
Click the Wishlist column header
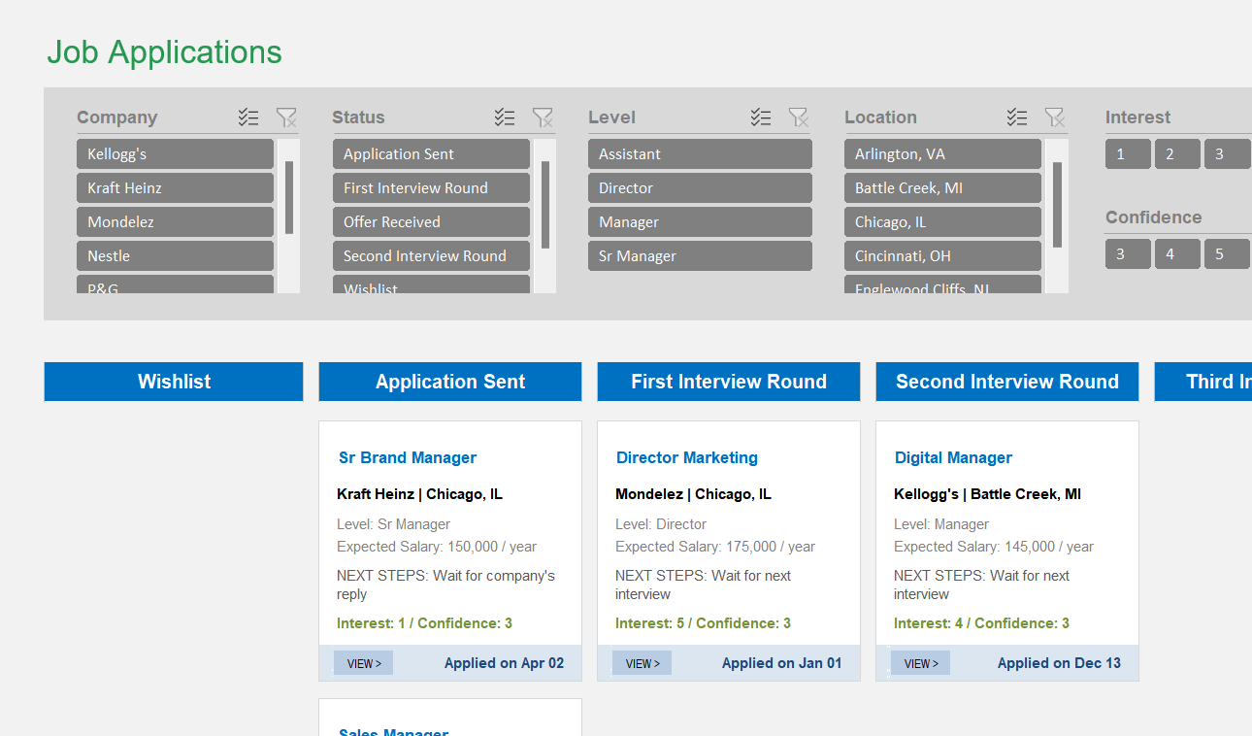173,381
